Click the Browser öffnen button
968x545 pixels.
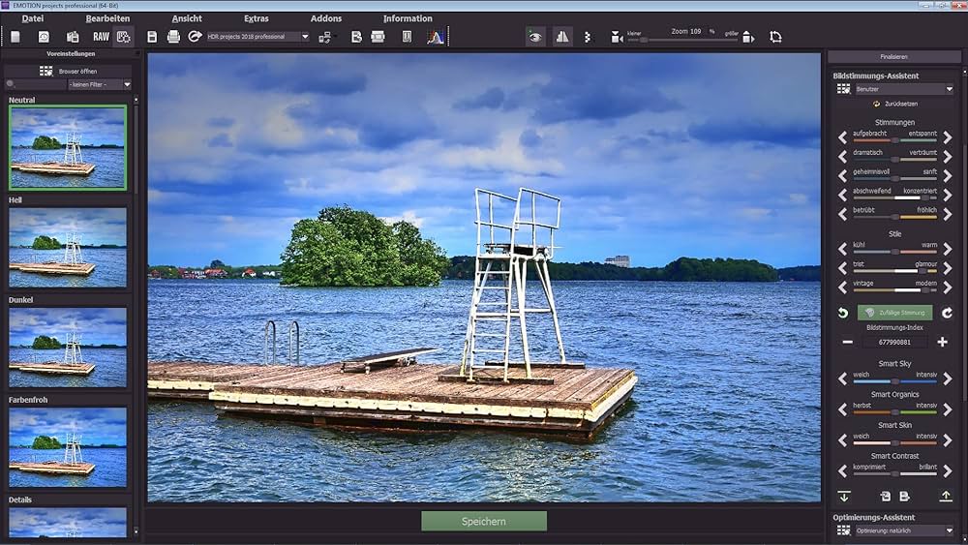pos(68,71)
